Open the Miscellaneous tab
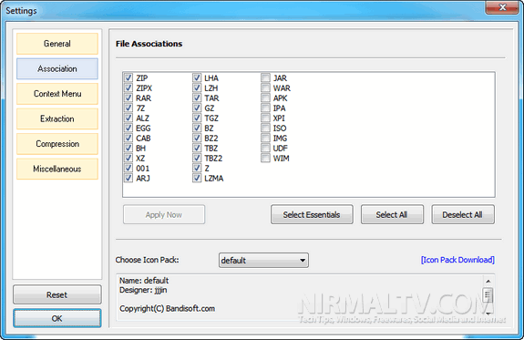Screen dimensions: 524x340 click(57, 169)
